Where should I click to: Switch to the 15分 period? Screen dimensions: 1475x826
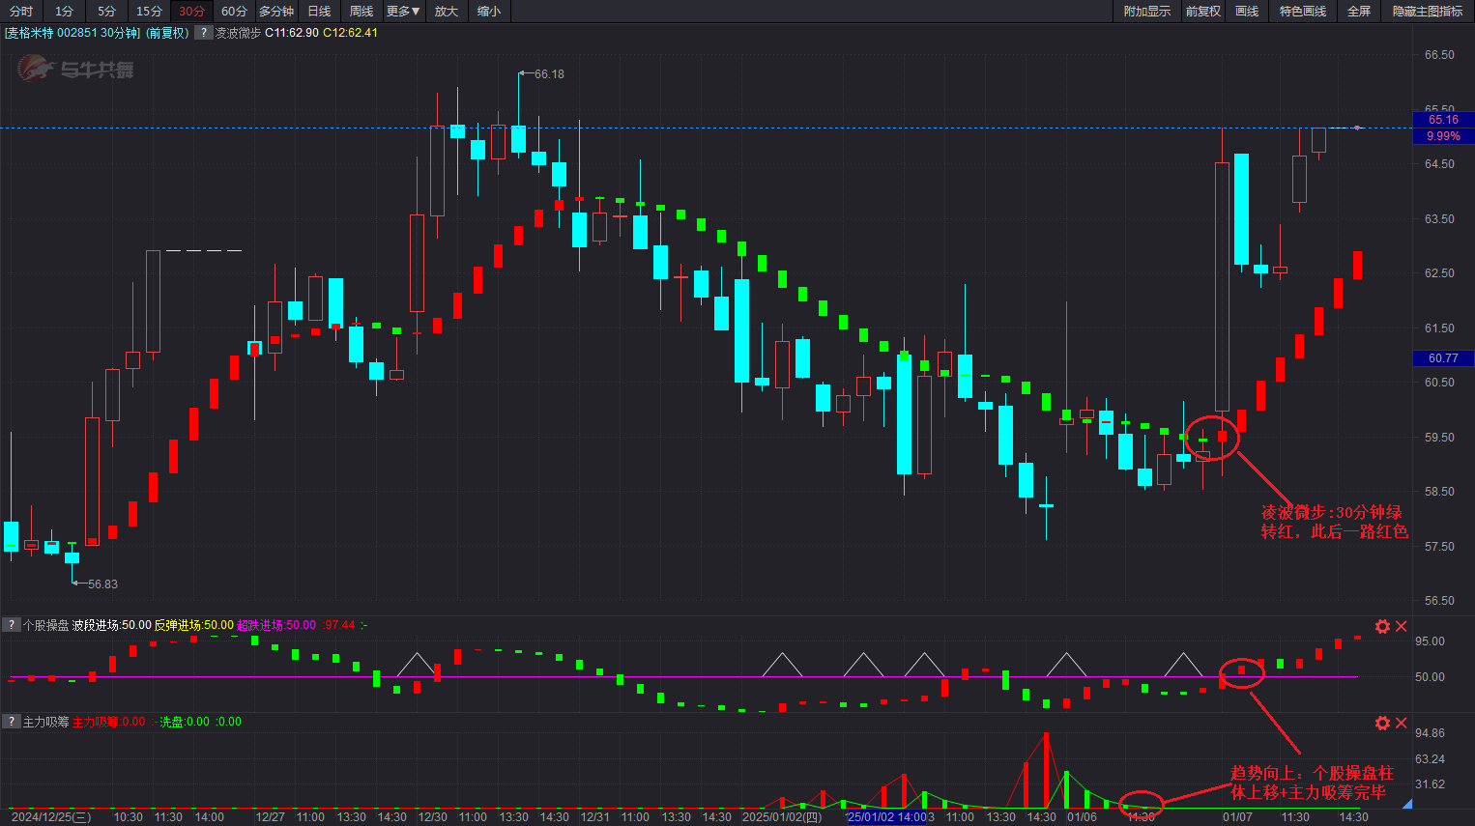(149, 12)
